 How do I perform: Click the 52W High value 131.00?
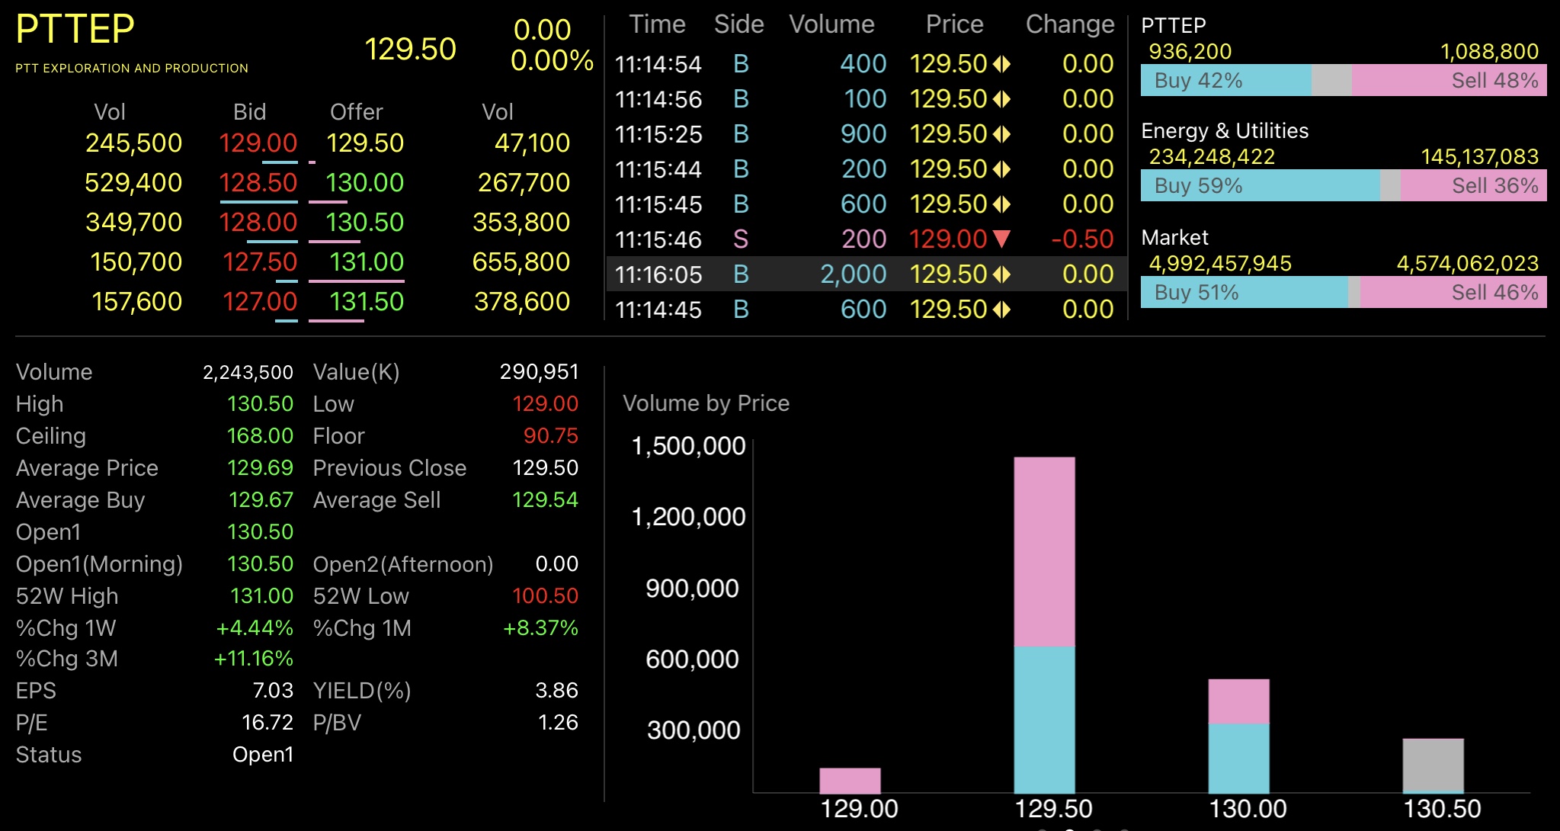(261, 596)
